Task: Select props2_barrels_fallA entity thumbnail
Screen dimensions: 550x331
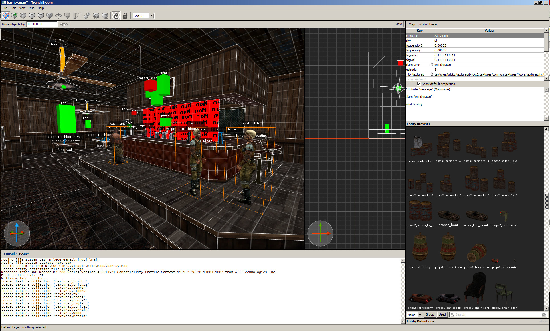Action: pyautogui.click(x=448, y=145)
